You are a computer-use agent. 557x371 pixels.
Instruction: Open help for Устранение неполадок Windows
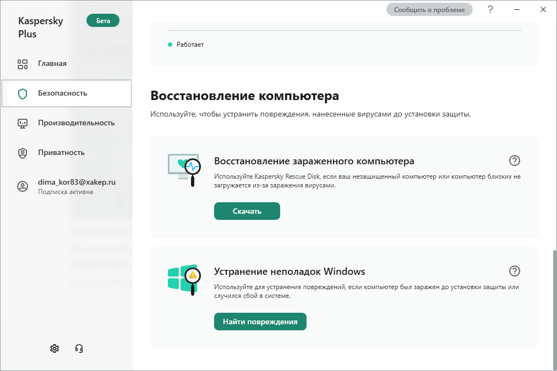515,272
